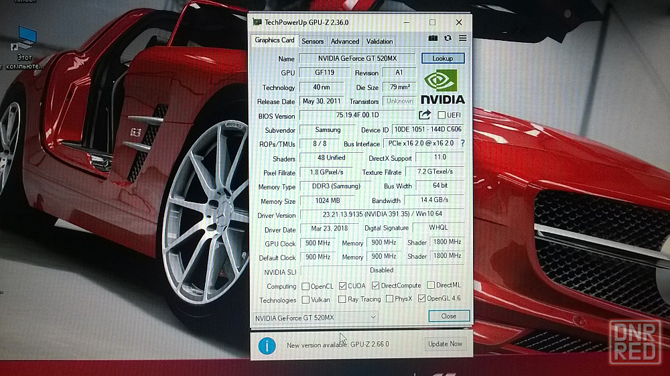This screenshot has height=376, width=670.
Task: Click the GPU field showing GF119
Action: click(324, 72)
